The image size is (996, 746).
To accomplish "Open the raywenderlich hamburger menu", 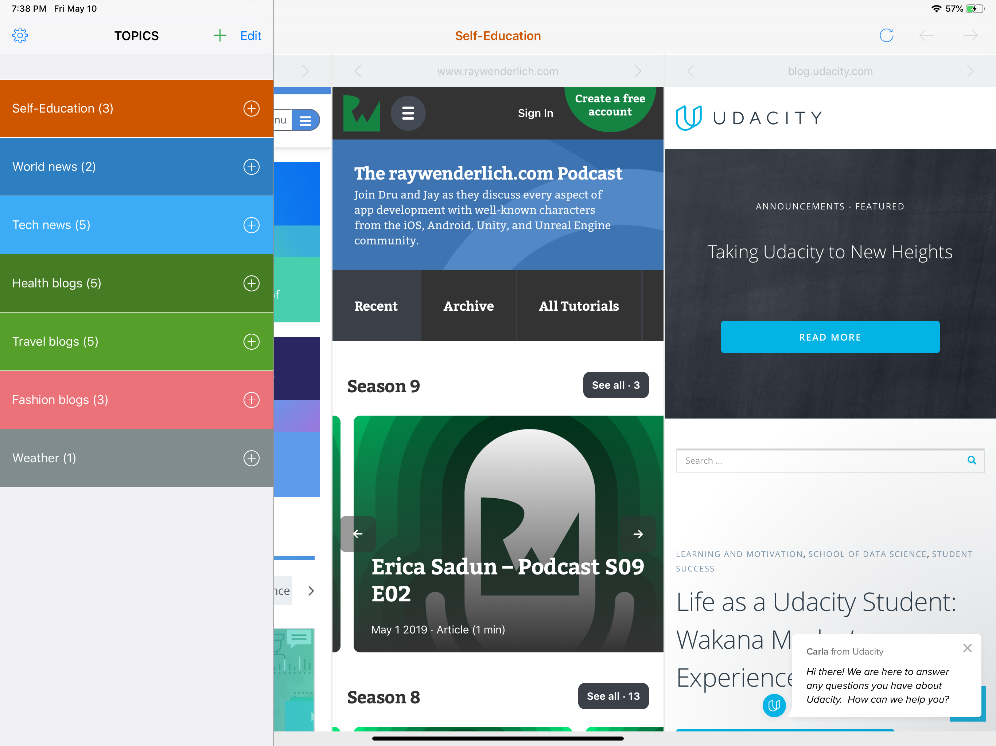I will click(408, 113).
